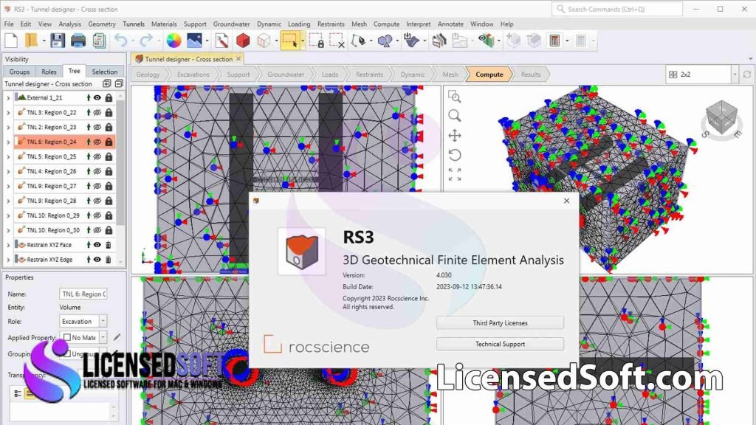Click the Search Commands field

point(617,9)
